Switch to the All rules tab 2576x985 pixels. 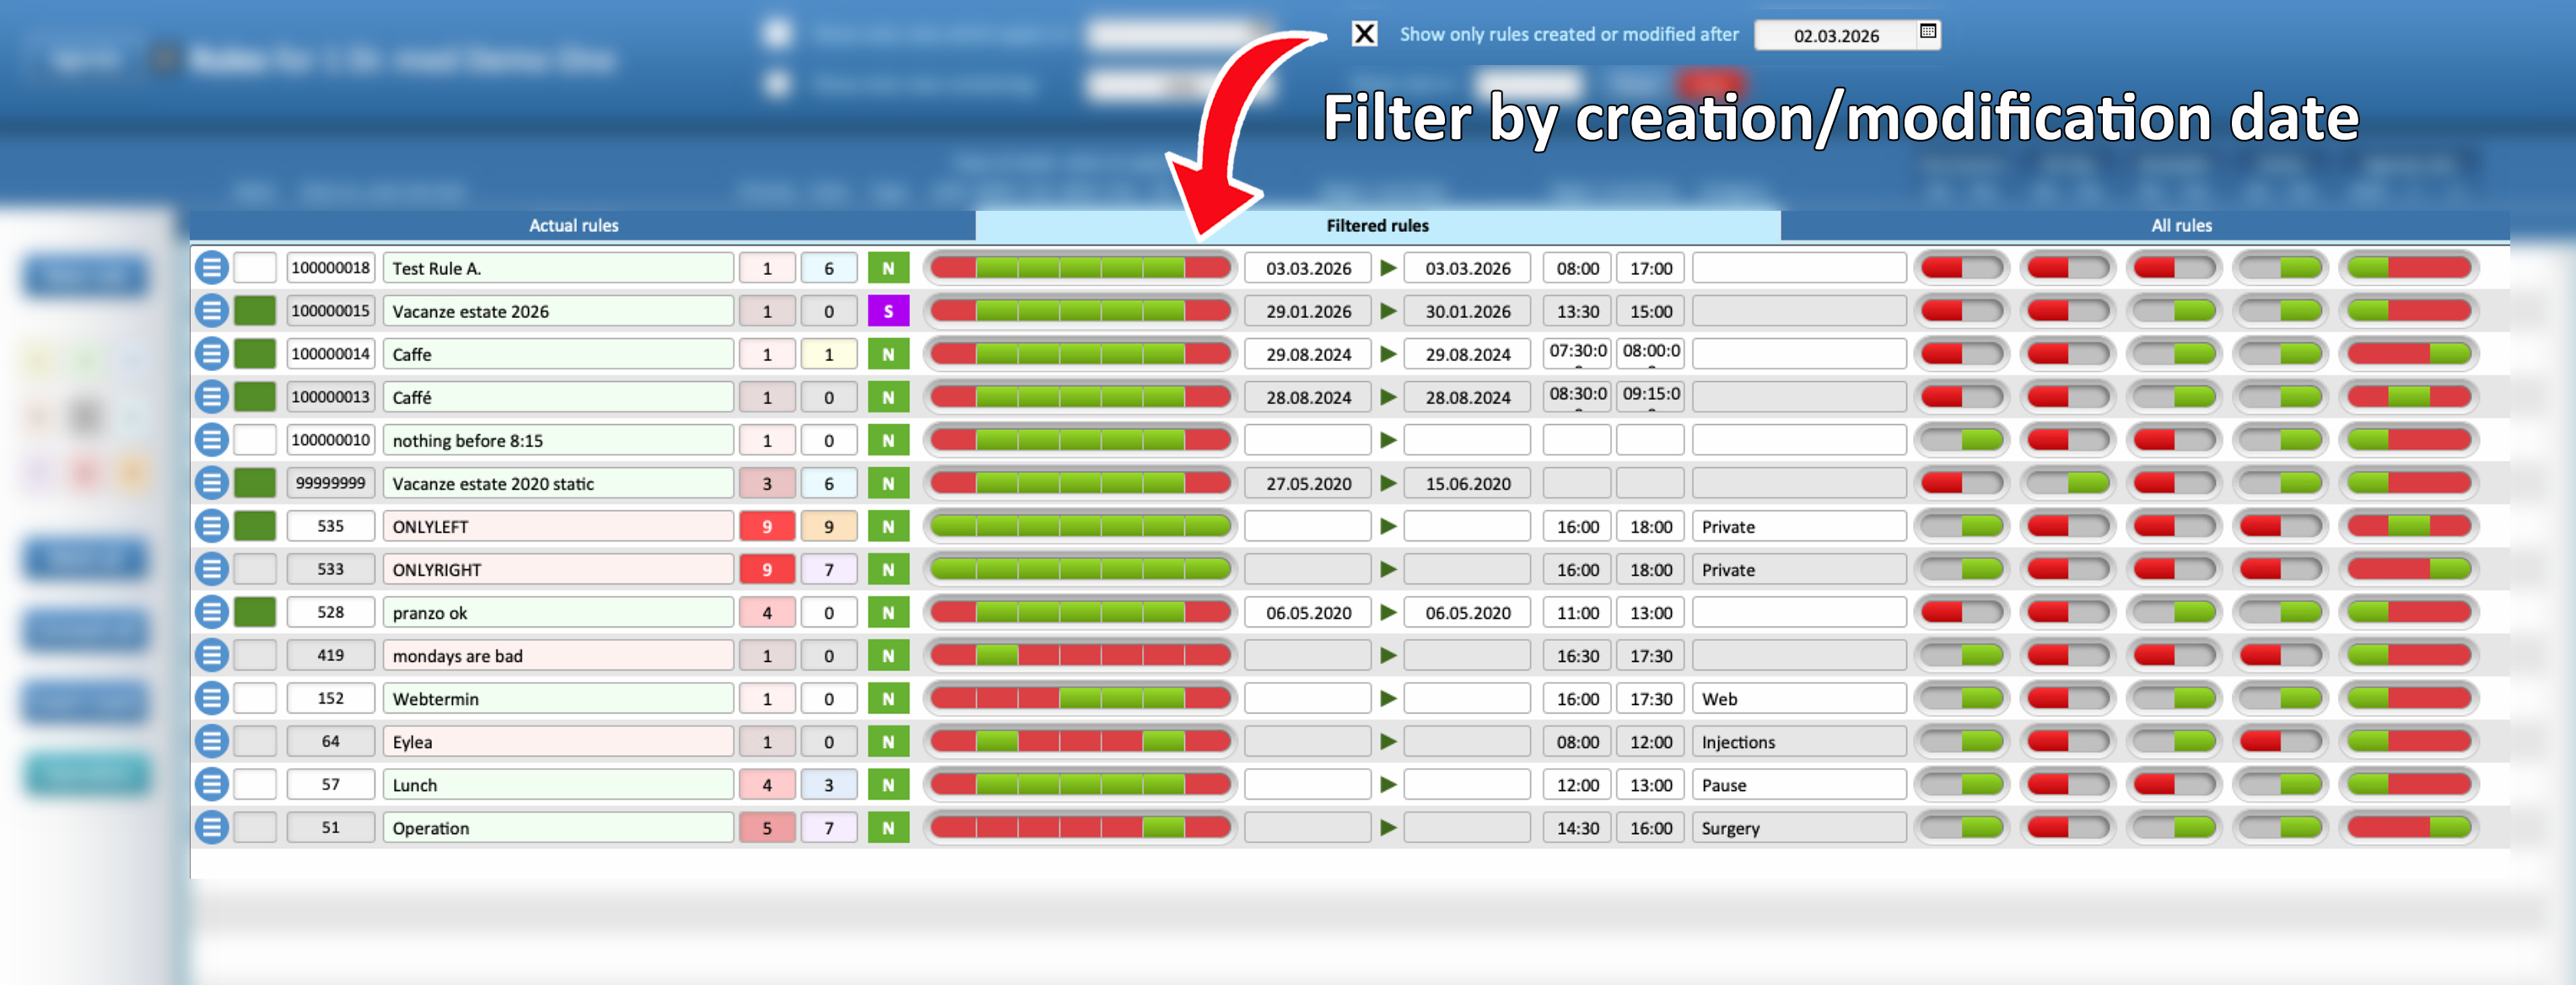(2180, 226)
